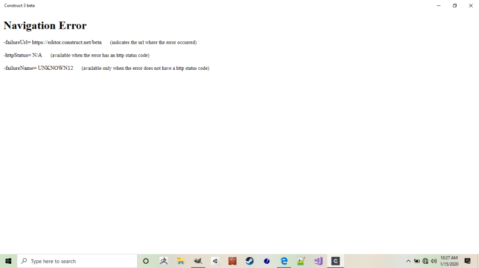
Task: Click the https://editor.construct.net/beta URL text
Action: point(66,42)
